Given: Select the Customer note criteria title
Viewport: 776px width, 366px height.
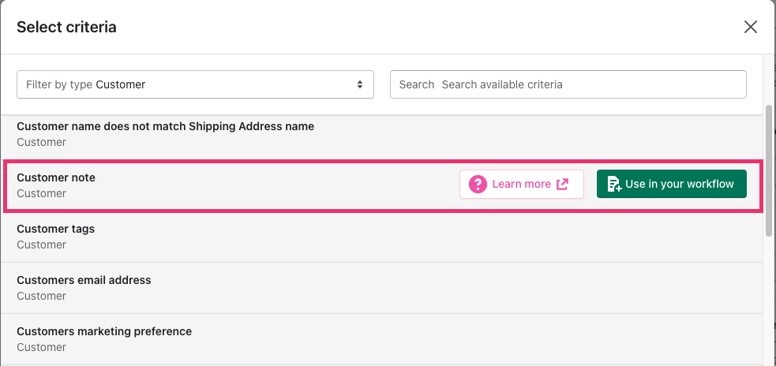Looking at the screenshot, I should [56, 177].
